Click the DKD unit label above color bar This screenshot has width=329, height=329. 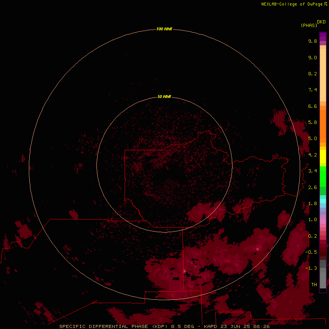point(321,22)
